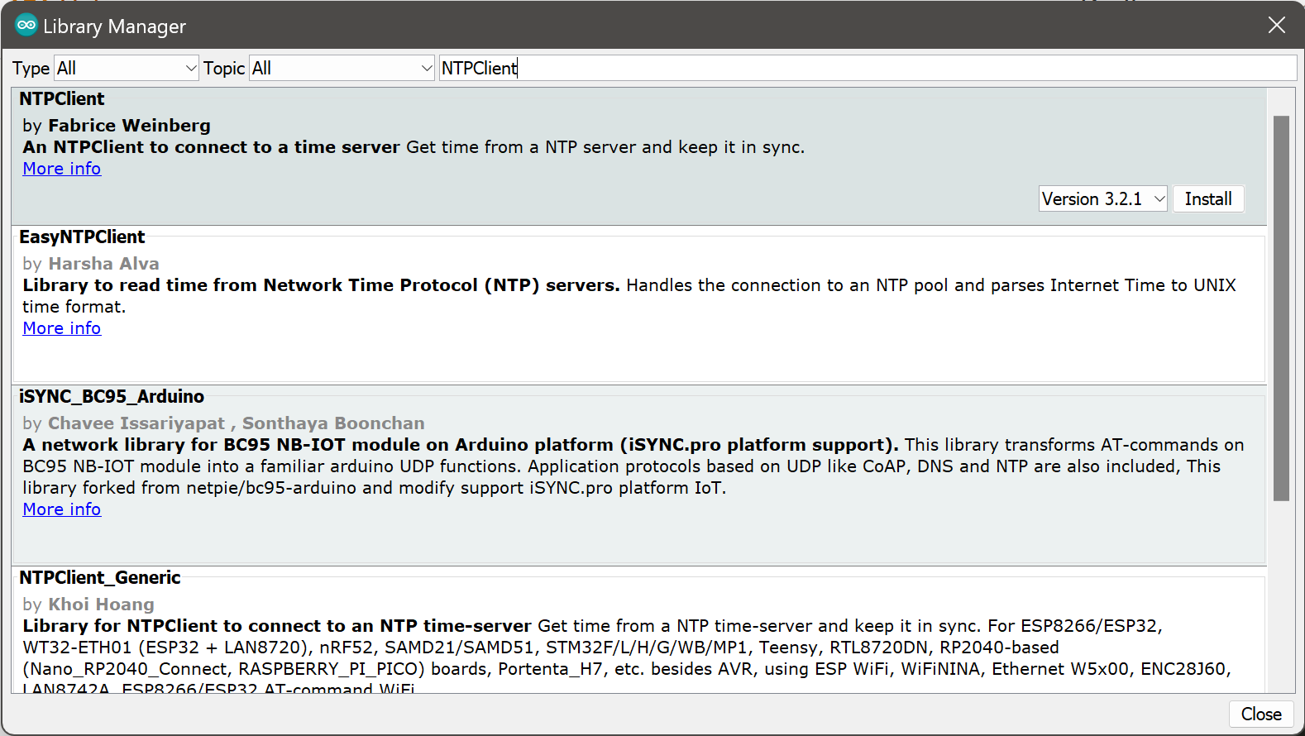Click author name Harsha Alva
Image resolution: width=1305 pixels, height=736 pixels.
[x=103, y=264]
